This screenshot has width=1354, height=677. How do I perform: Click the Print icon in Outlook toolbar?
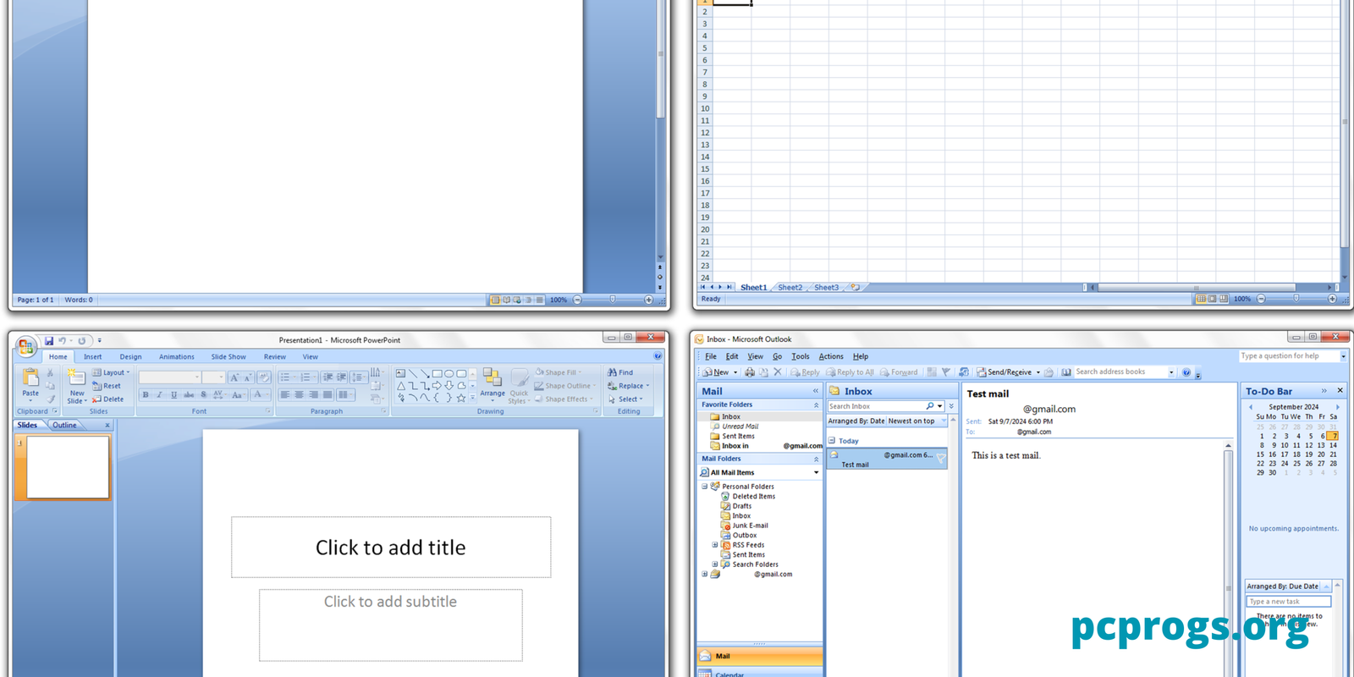[750, 372]
